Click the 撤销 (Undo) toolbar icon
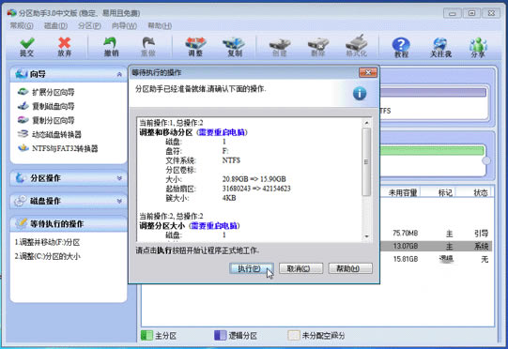 pos(111,47)
